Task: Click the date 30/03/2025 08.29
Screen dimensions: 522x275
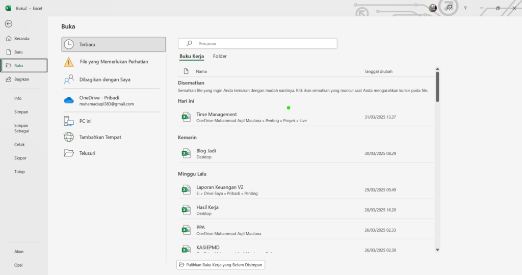Action: pos(380,153)
